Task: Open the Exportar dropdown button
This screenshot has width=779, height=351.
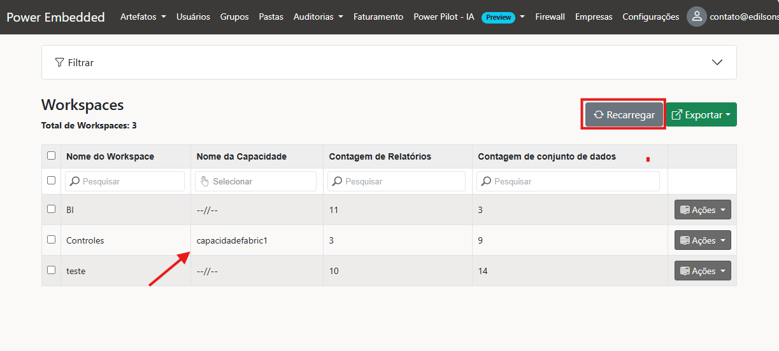Action: 701,115
